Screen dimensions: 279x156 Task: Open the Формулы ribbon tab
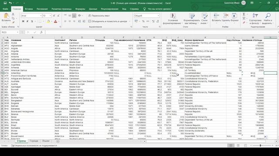click(x=80, y=9)
